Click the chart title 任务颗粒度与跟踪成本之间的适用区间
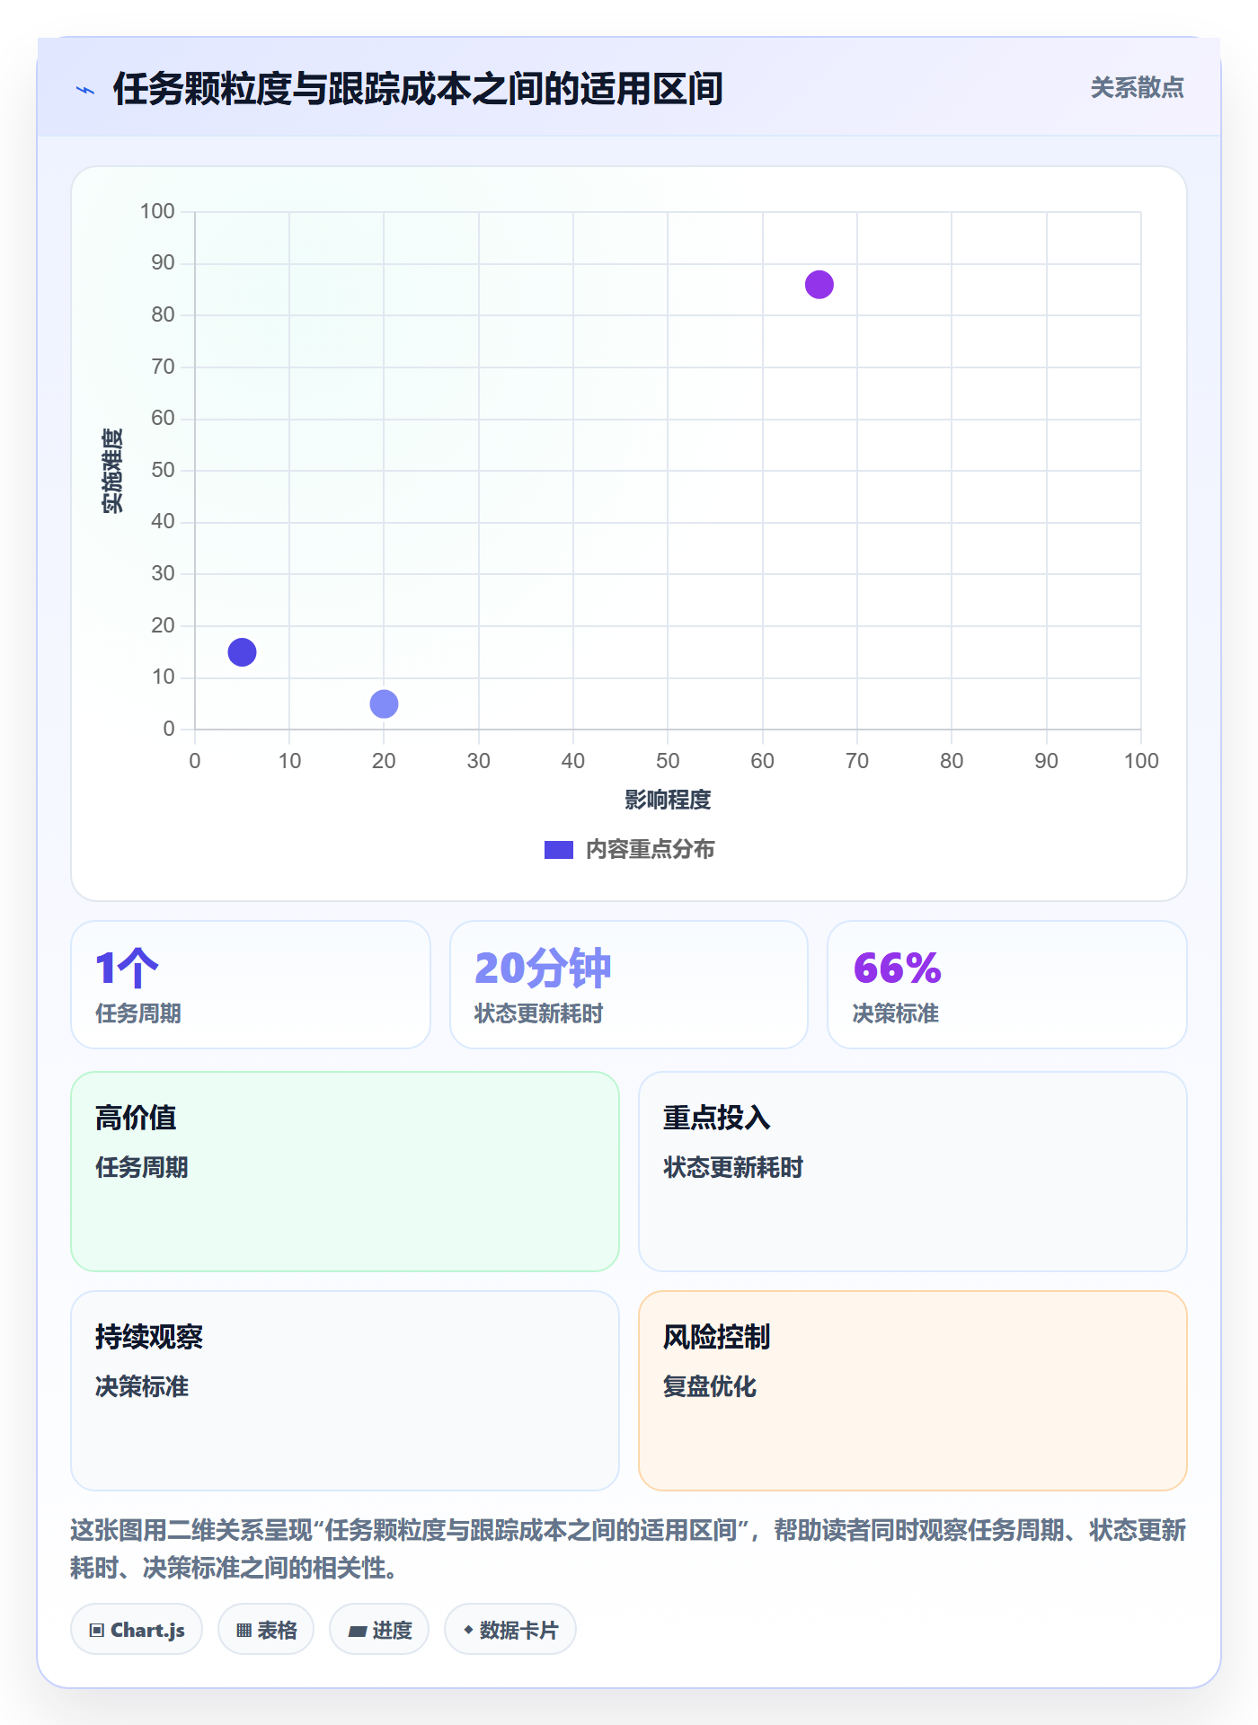 pos(418,89)
